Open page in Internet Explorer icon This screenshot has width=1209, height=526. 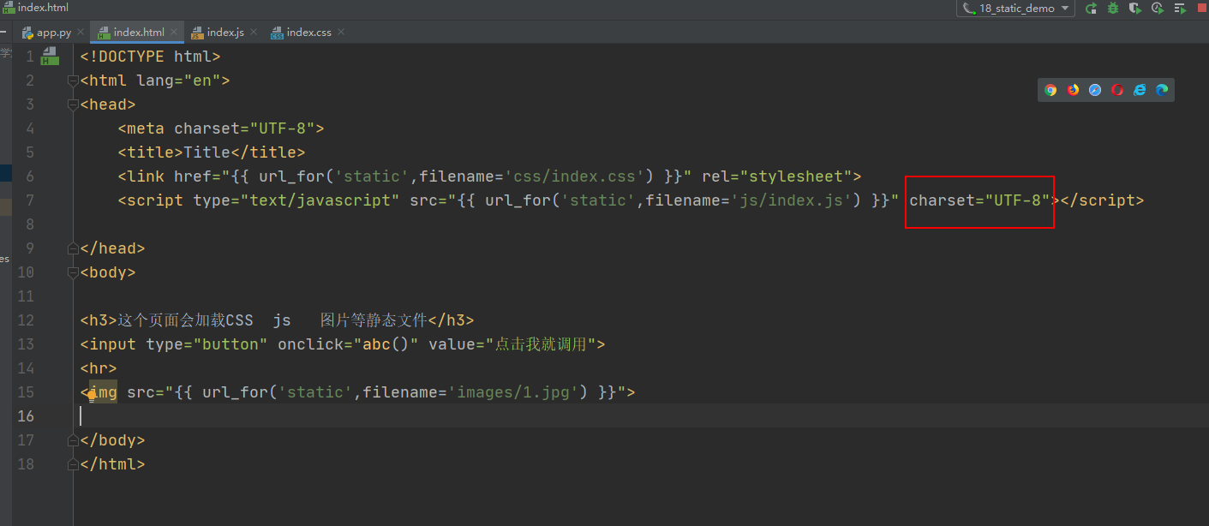[x=1140, y=90]
